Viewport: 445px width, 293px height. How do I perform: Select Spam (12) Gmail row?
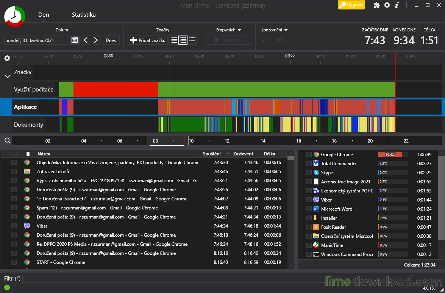144,208
